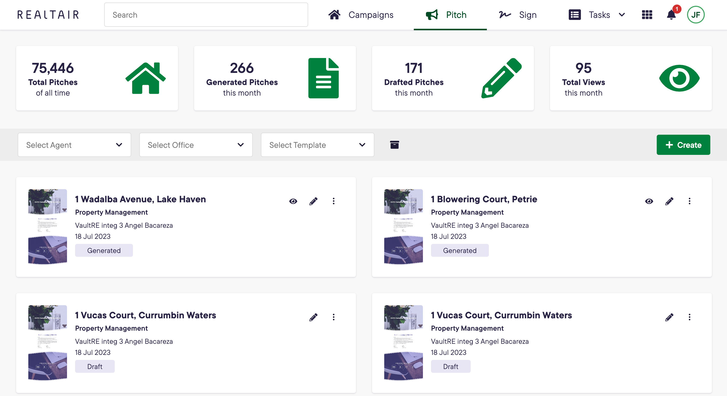The height and width of the screenshot is (396, 727).
Task: Expand the Select Template dropdown
Action: pos(317,145)
